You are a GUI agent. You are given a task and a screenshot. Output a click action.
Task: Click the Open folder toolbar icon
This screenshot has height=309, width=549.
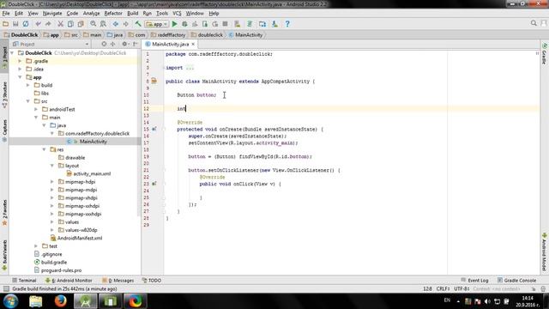pos(6,24)
